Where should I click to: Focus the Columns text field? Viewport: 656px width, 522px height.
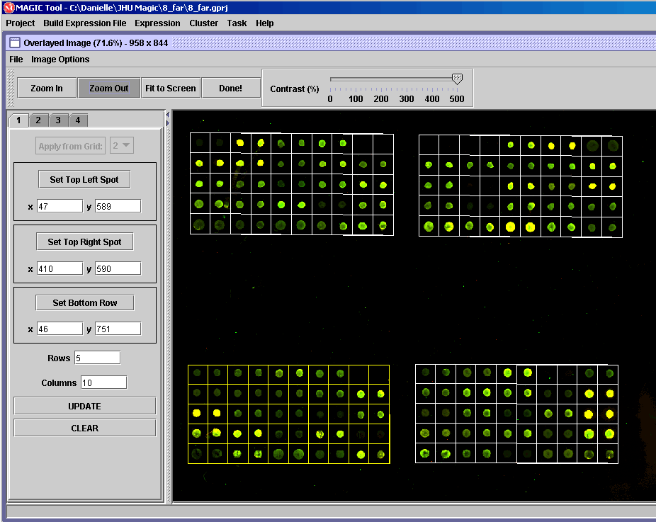click(x=103, y=382)
